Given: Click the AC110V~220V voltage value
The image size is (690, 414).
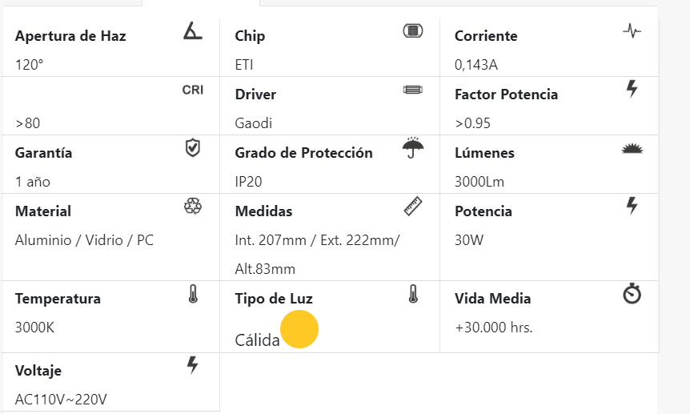Looking at the screenshot, I should [61, 400].
